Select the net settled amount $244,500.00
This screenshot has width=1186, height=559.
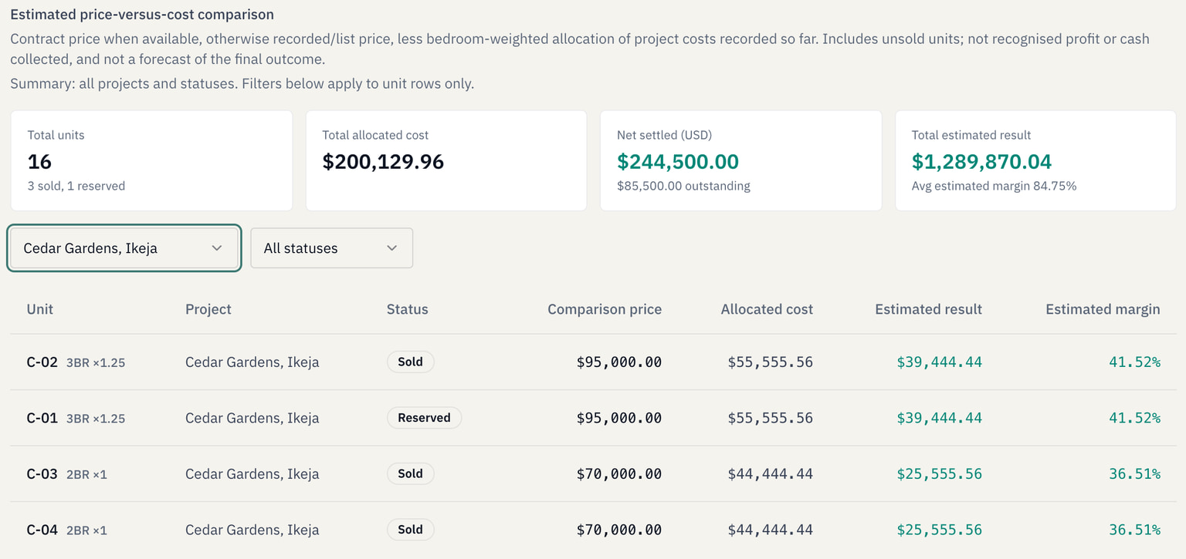678,161
